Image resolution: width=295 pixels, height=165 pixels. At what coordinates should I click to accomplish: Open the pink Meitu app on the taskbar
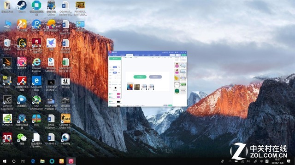[71, 161]
